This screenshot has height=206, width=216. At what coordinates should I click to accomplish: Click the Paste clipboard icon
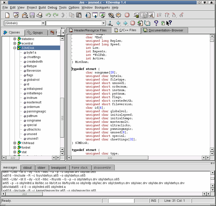79,15
